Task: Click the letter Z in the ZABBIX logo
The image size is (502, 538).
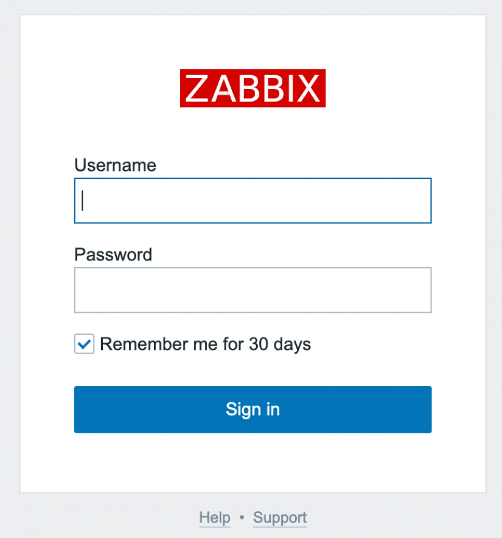Action: click(196, 89)
